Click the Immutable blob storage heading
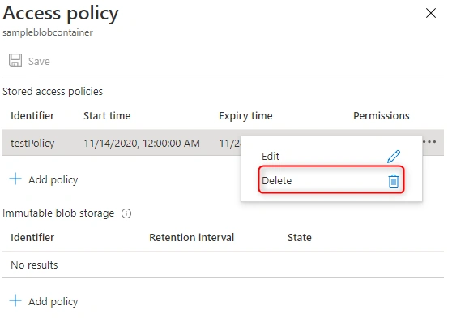This screenshot has height=319, width=452. coord(58,213)
